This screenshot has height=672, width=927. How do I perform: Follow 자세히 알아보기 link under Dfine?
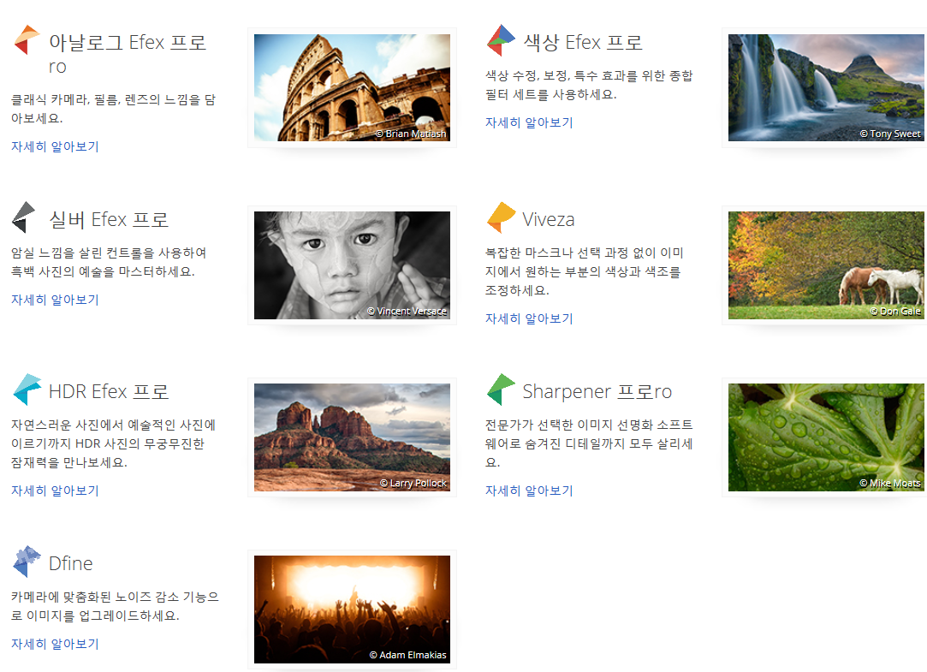(55, 644)
